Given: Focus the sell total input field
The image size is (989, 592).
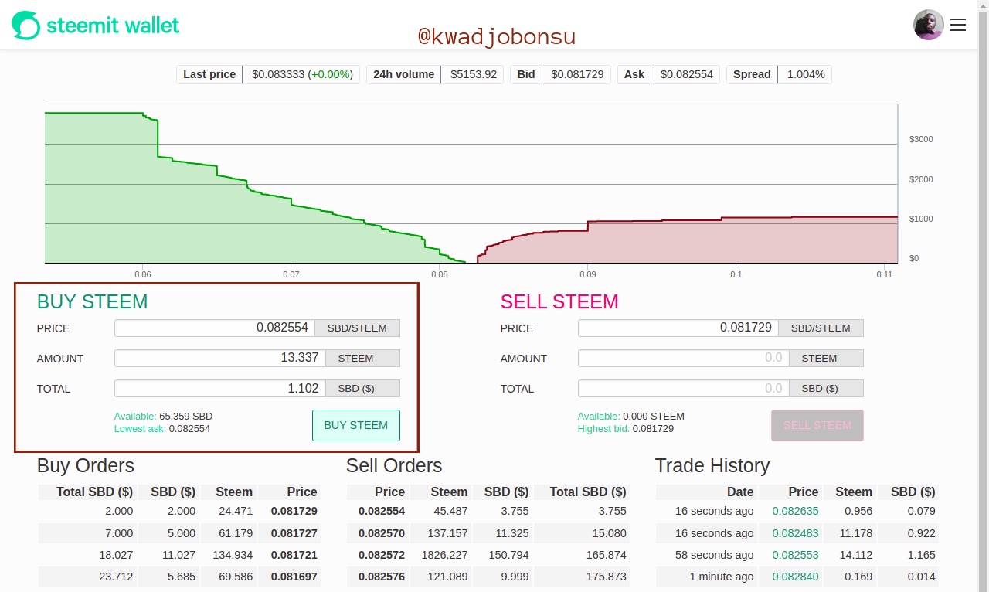Looking at the screenshot, I should coord(683,388).
